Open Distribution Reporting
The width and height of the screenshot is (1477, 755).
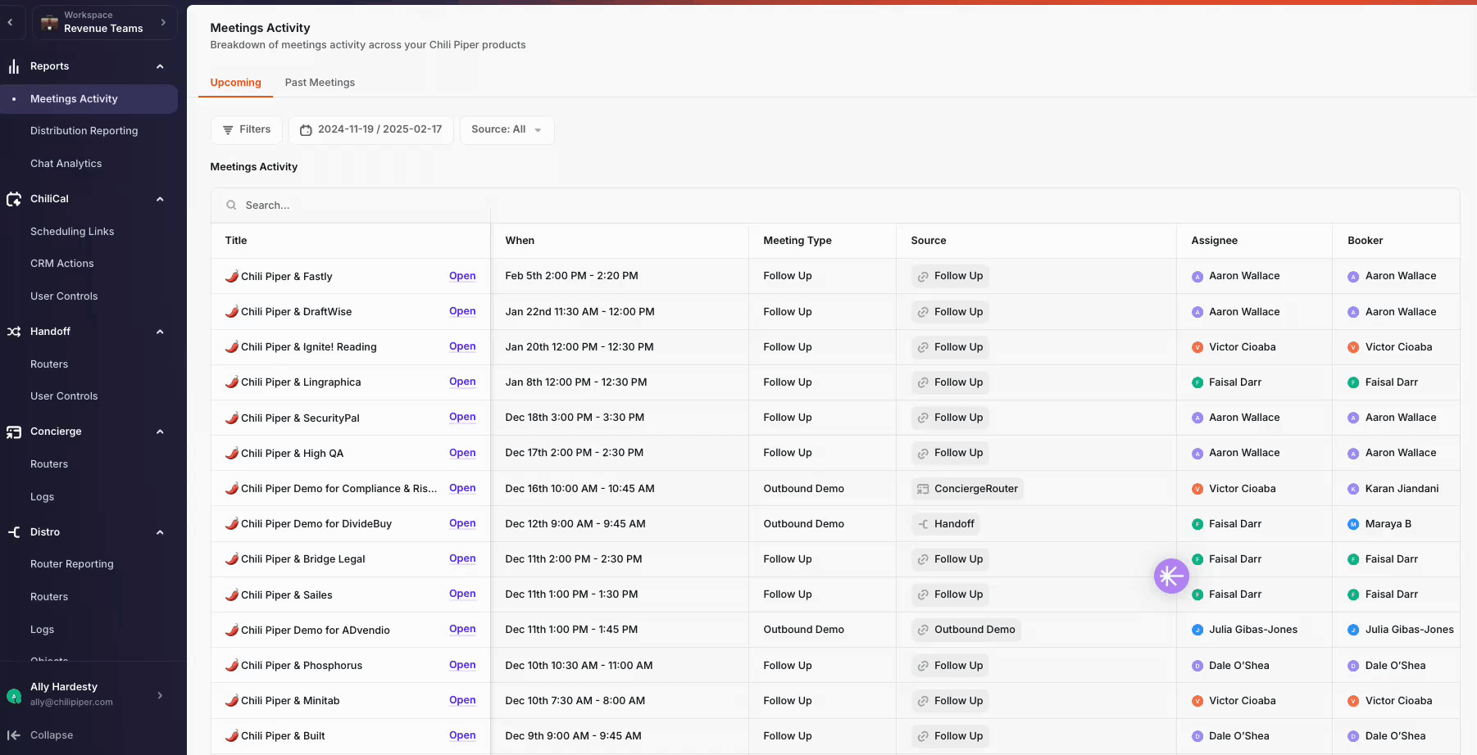pos(84,131)
